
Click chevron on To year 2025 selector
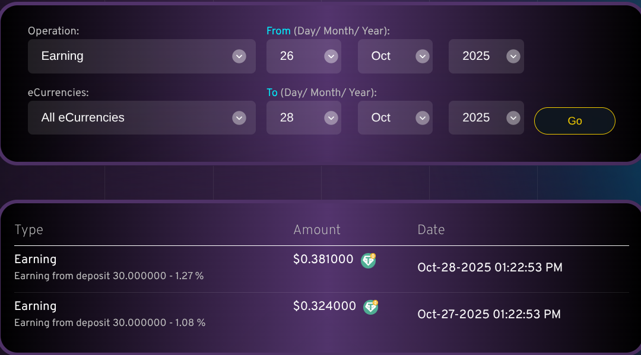513,118
